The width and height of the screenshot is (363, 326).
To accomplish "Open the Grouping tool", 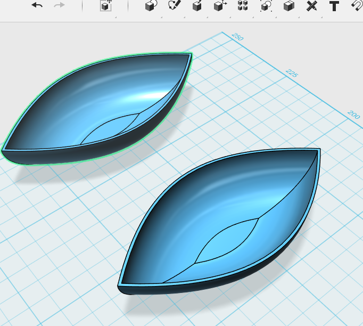I will 266,5.
